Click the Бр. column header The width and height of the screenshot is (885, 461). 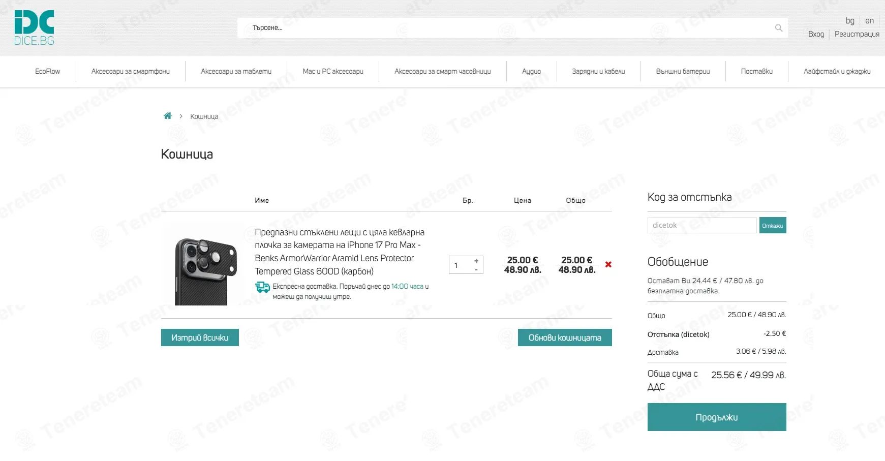[468, 200]
